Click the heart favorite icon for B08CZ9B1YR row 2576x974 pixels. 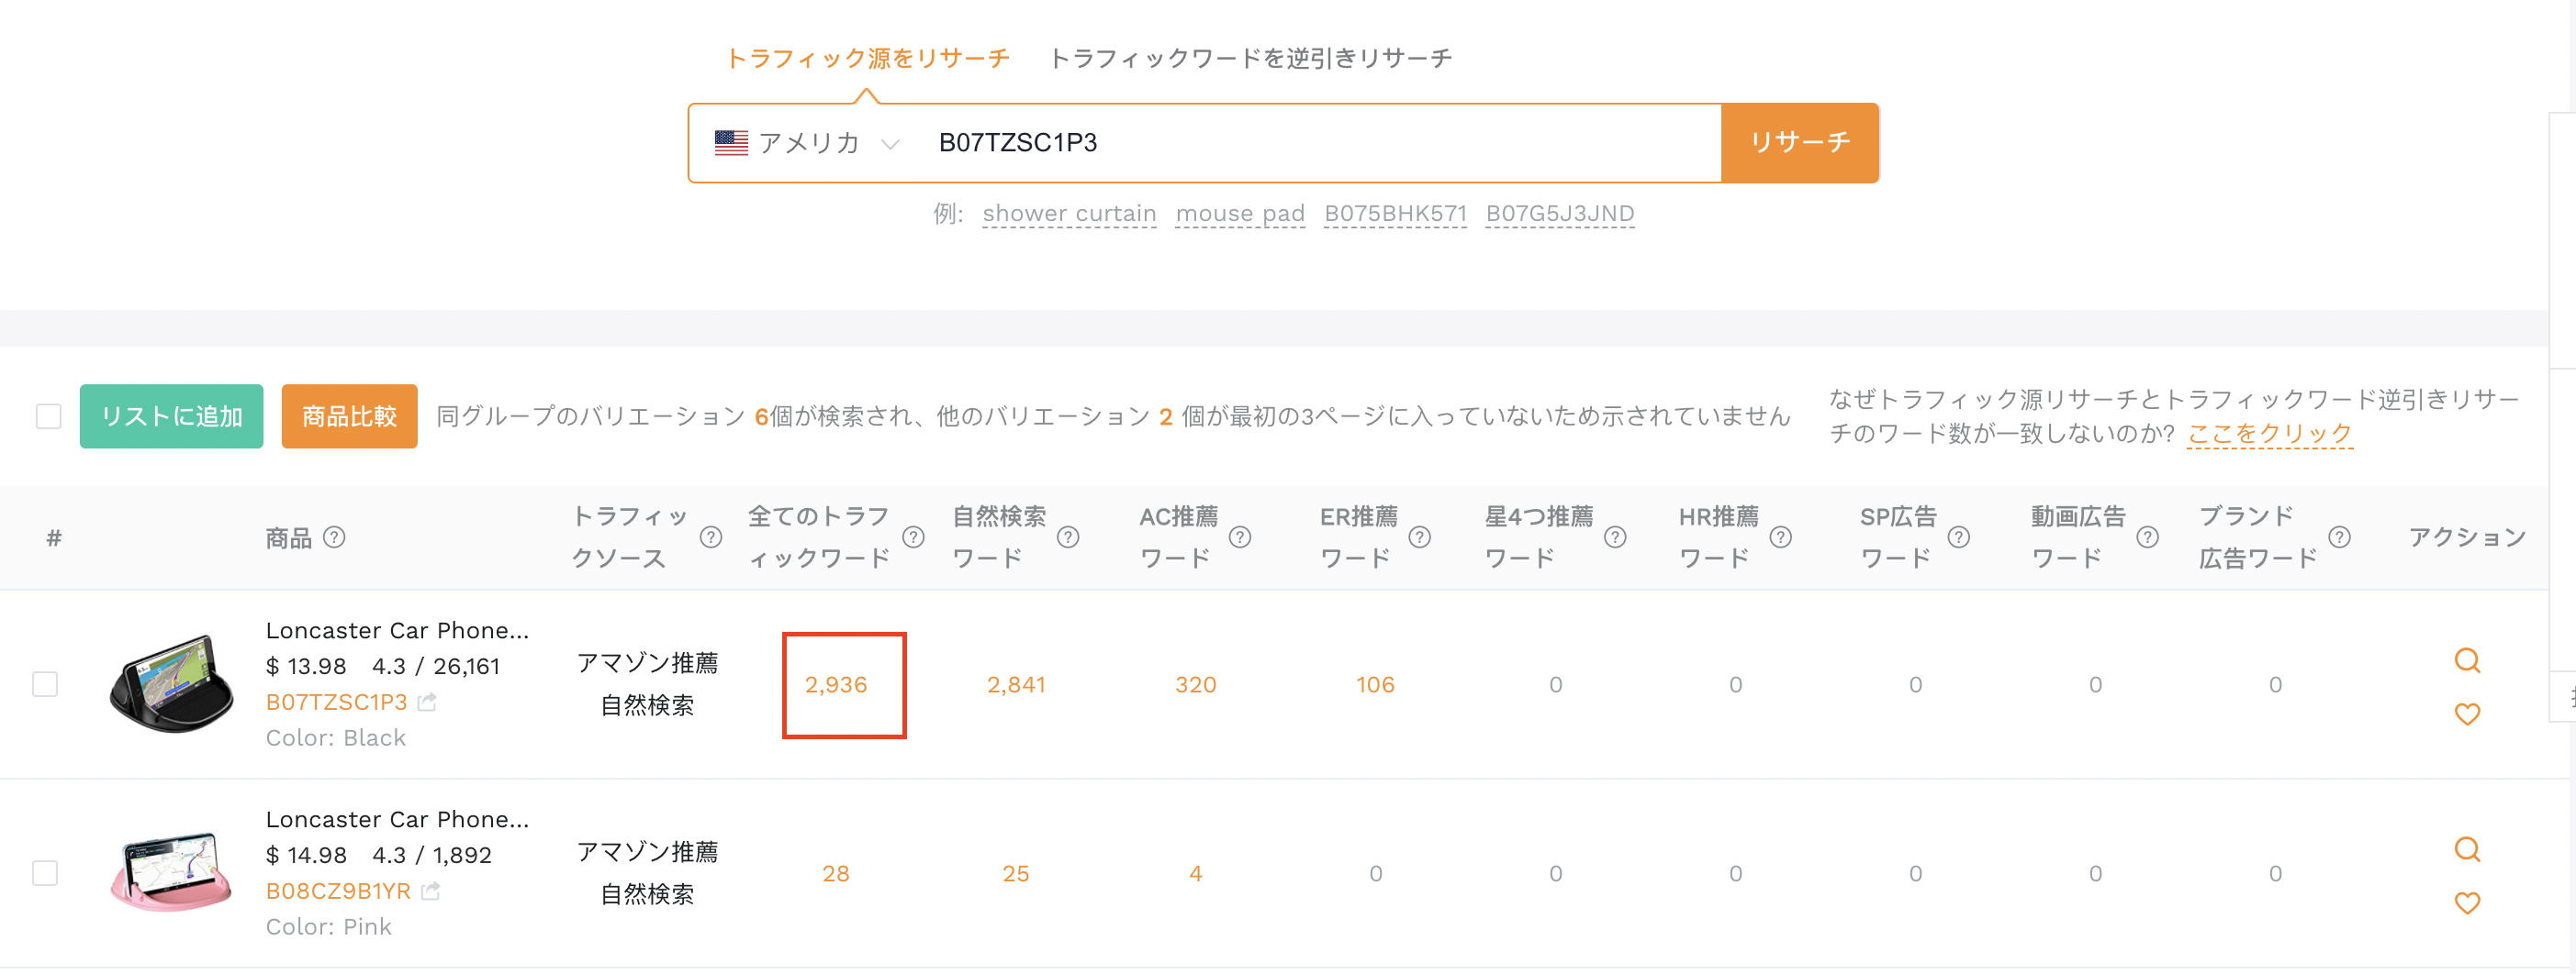point(2467,903)
